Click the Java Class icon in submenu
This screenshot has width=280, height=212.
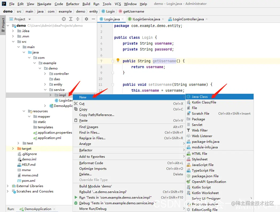[x=188, y=97]
